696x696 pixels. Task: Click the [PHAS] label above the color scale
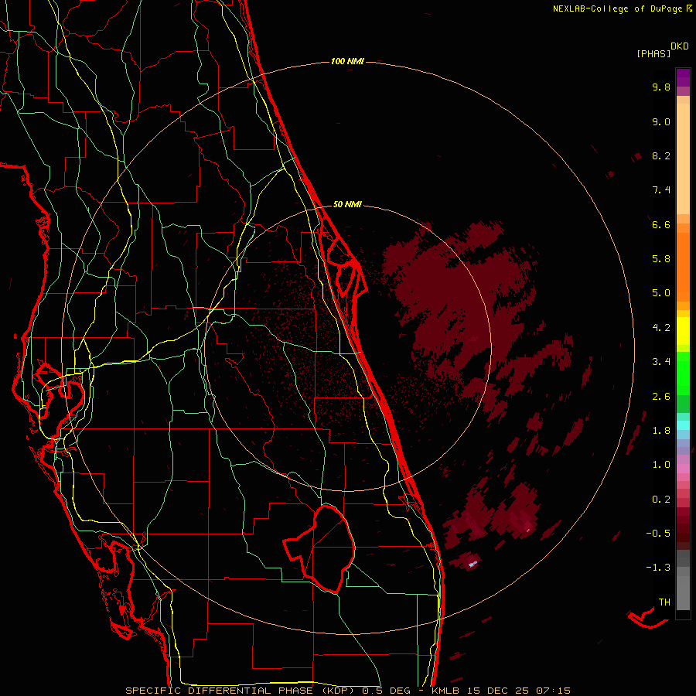coord(653,53)
